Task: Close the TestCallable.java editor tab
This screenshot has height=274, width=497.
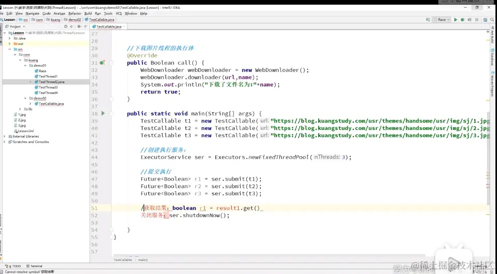Action: 124,26
